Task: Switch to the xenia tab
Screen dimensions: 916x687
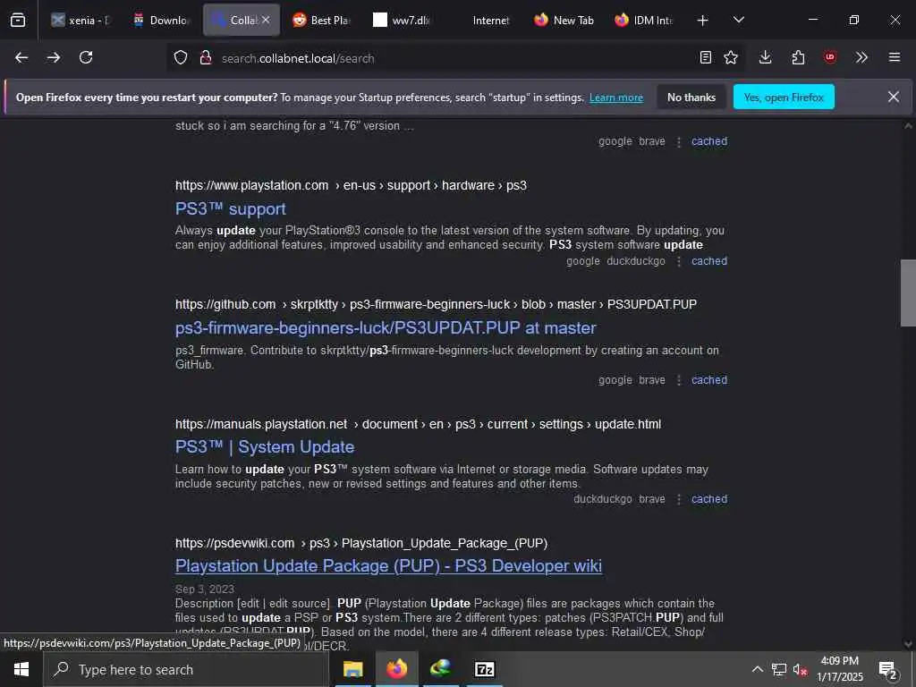Action: pyautogui.click(x=81, y=20)
